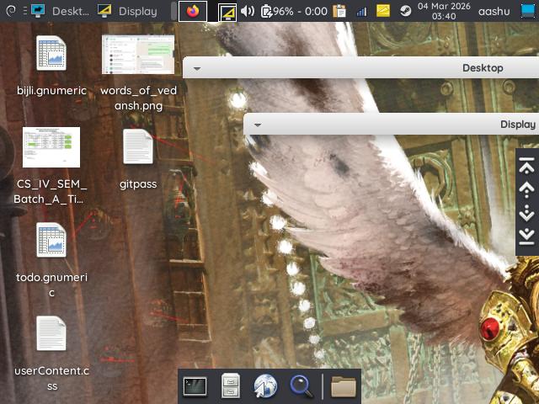Open the terminal emulator in the dock
Screen dimensions: 539x404
[195, 386]
